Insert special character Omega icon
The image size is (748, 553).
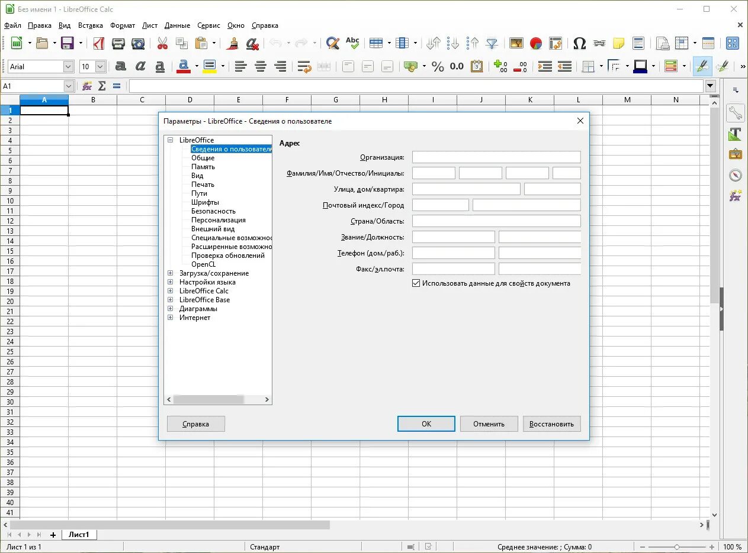click(580, 43)
